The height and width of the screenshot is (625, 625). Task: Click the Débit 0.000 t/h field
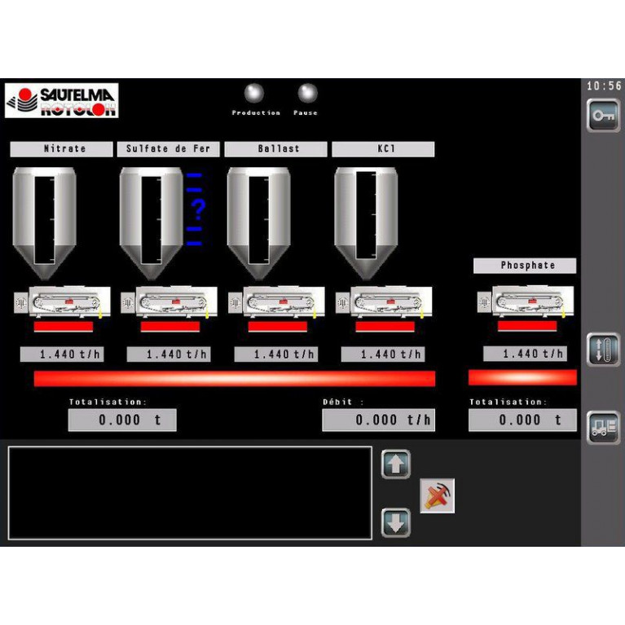379,420
